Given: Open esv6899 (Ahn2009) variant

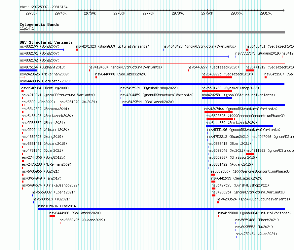Looking at the screenshot, I should point(38,102).
